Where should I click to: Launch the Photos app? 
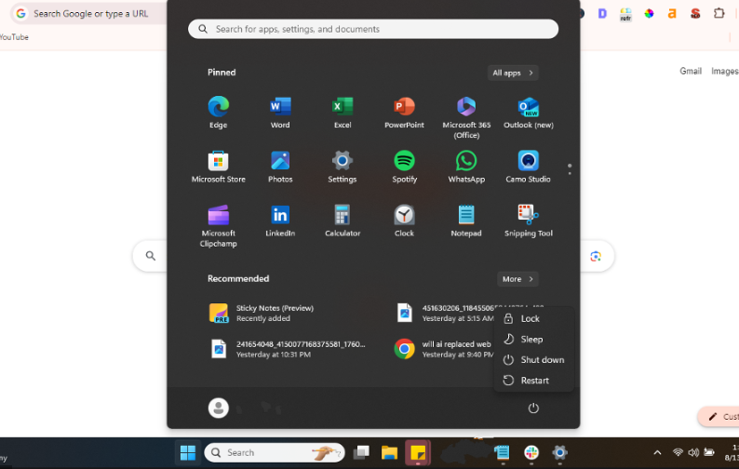pos(280,167)
